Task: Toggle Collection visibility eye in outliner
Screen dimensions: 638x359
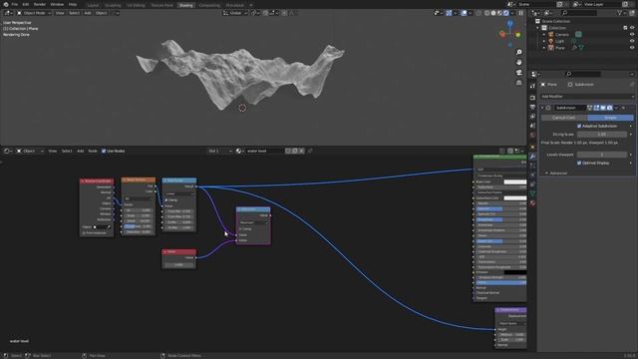Action: tap(632, 28)
